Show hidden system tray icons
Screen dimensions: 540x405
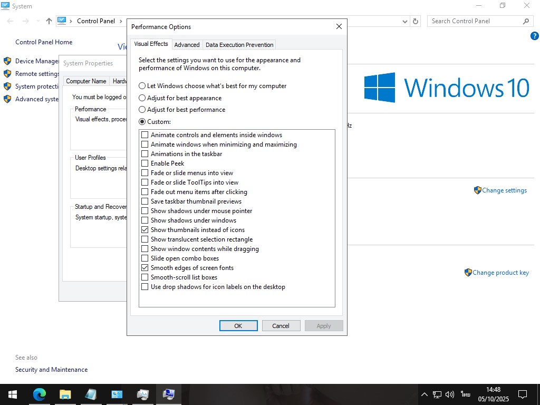[425, 394]
